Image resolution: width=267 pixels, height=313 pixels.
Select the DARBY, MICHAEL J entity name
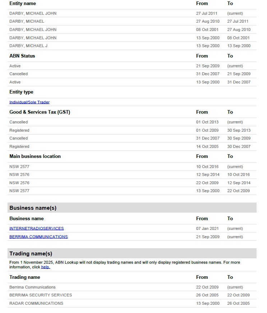coord(28,46)
